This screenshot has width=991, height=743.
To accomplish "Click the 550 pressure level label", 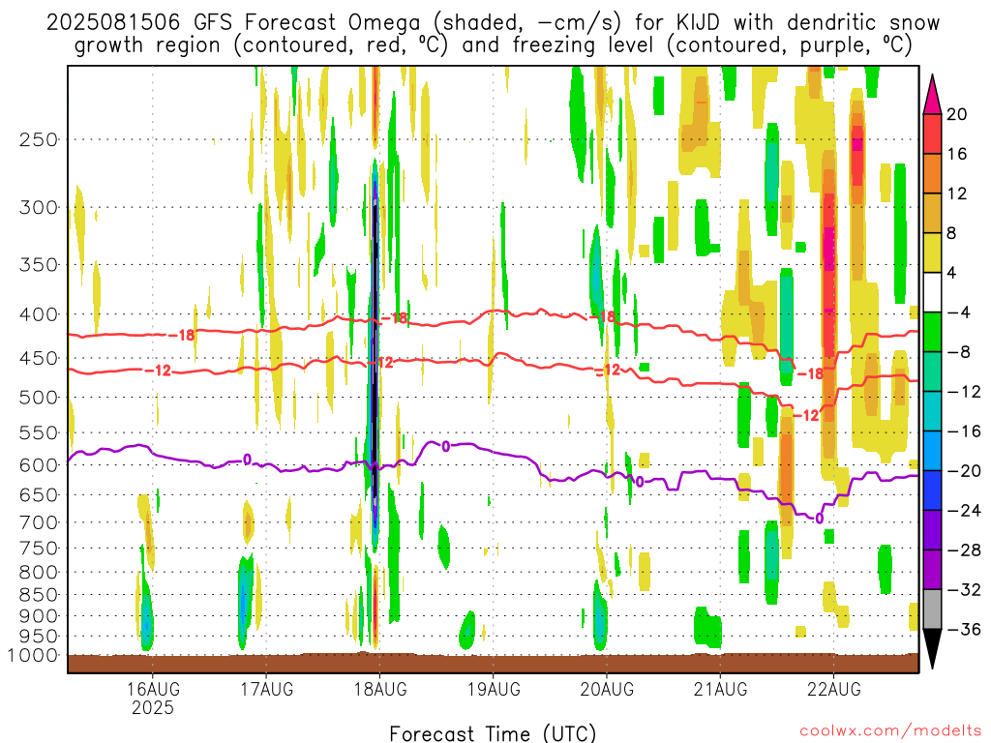I will point(39,432).
